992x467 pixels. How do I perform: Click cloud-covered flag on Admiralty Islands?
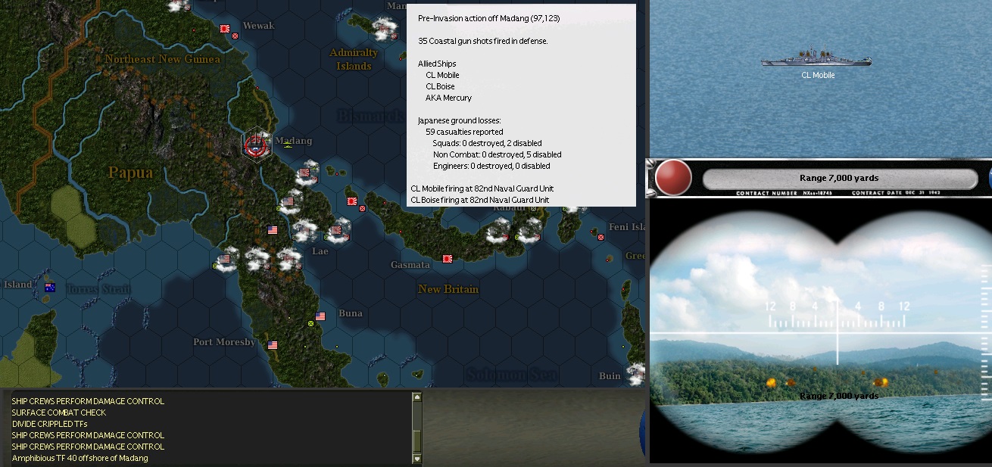tap(385, 30)
